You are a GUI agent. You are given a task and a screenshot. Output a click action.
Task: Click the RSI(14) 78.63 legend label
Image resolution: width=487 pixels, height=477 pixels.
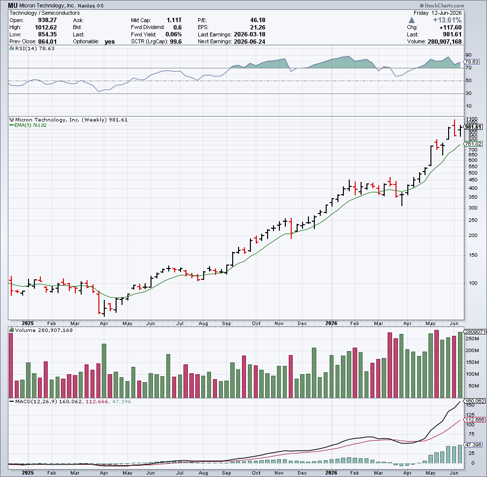click(x=35, y=49)
